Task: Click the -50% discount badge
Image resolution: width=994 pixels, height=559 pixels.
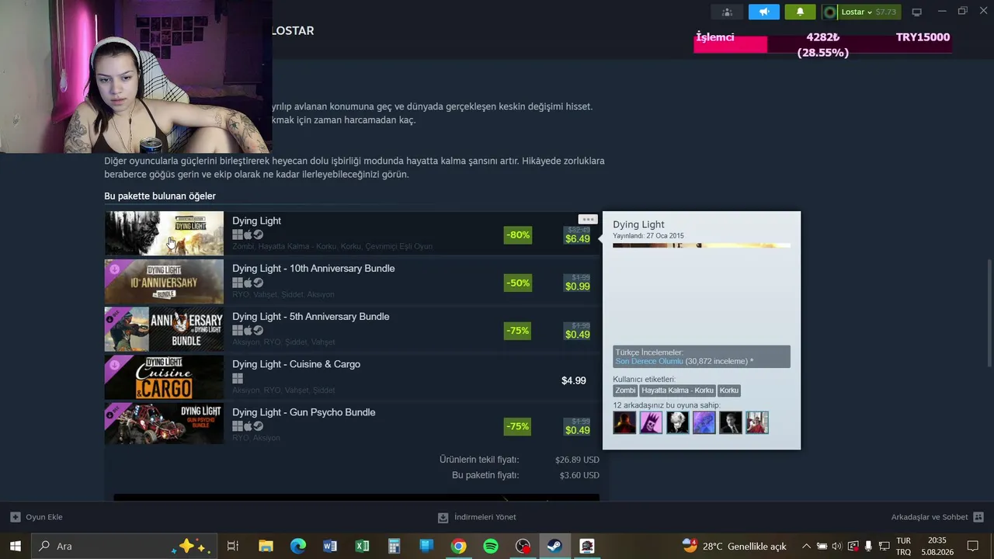Action: [x=518, y=283]
